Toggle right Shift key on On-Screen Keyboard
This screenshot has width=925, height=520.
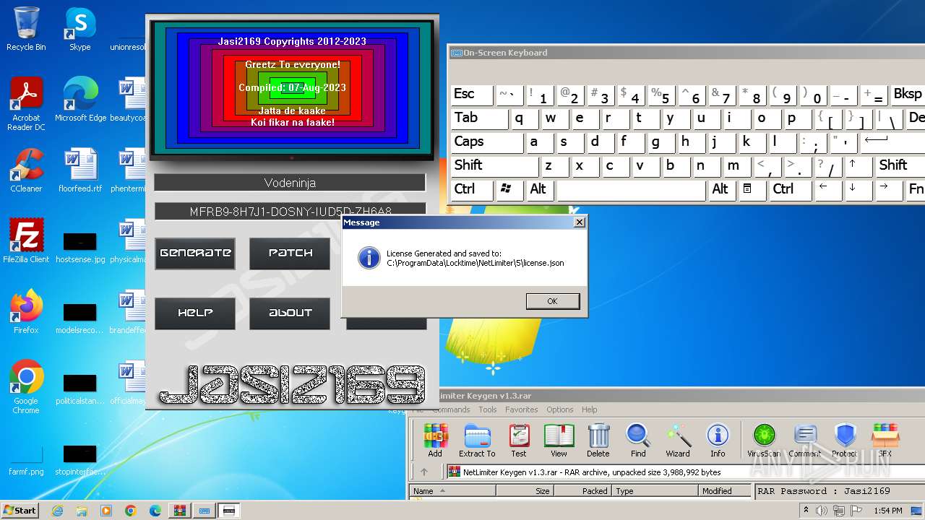point(900,165)
